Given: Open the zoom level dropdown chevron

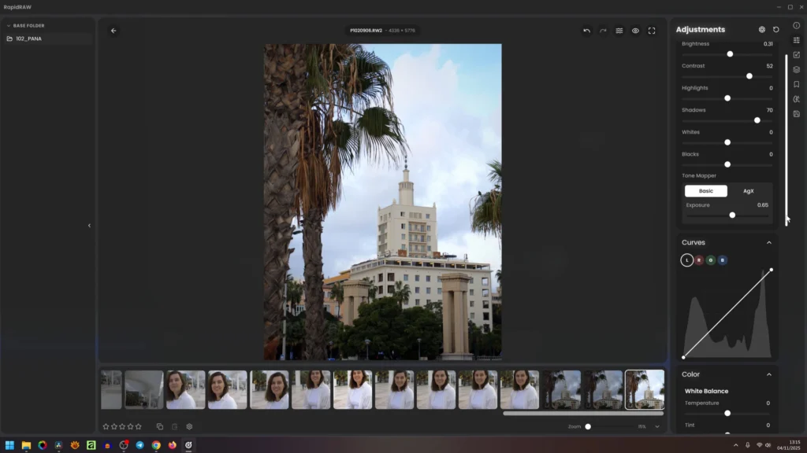Looking at the screenshot, I should pos(657,426).
